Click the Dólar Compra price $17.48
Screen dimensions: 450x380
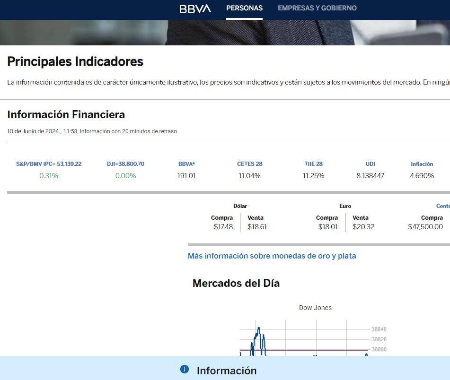click(222, 226)
